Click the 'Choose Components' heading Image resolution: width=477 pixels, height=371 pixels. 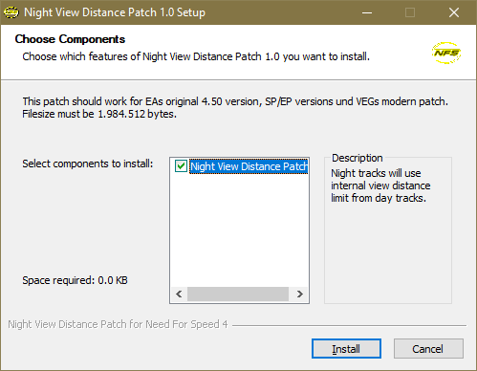click(x=70, y=39)
